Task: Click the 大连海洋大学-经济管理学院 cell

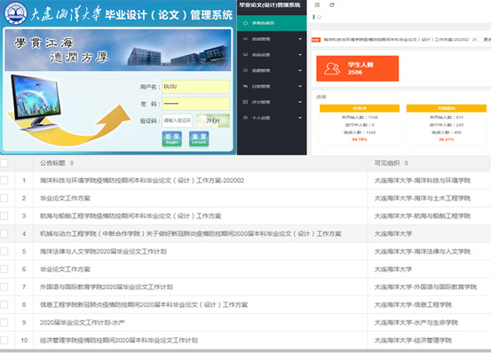Action: tap(413, 340)
